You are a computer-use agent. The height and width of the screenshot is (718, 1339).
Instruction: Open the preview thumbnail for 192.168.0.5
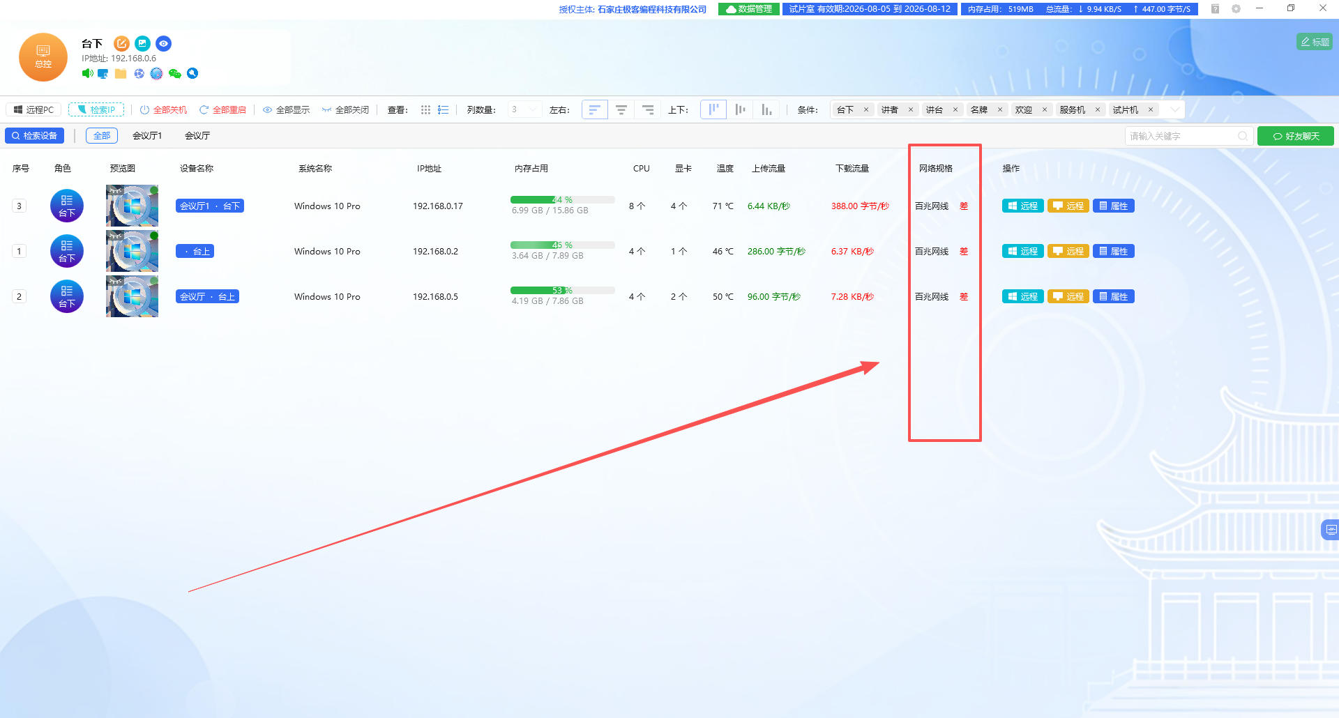[132, 296]
